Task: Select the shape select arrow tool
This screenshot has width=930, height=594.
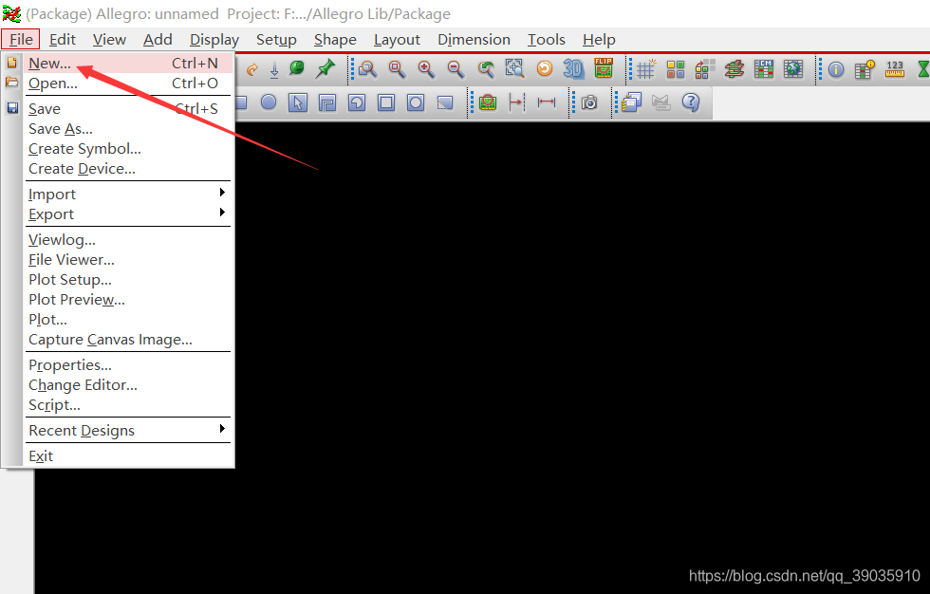Action: 298,102
